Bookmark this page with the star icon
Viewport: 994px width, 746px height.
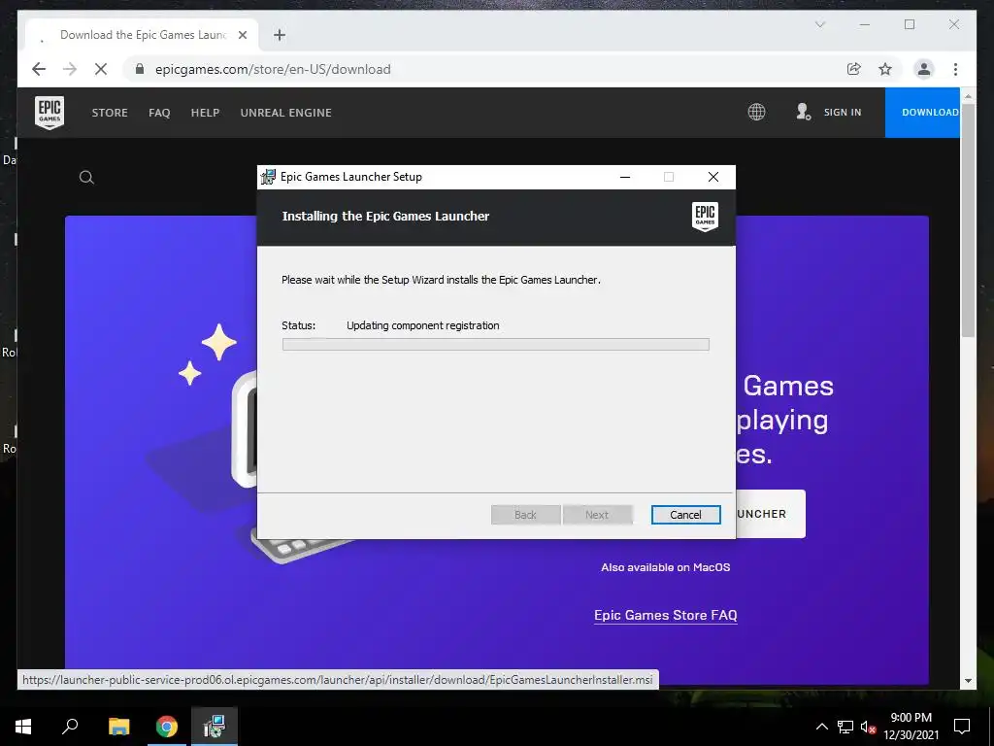tap(885, 69)
